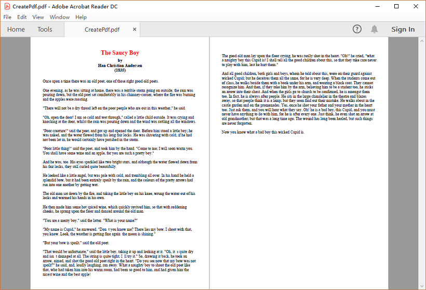The width and height of the screenshot is (426, 290).
Task: Click the paragraph starting 'He then made him some'
Action: click(x=115, y=209)
